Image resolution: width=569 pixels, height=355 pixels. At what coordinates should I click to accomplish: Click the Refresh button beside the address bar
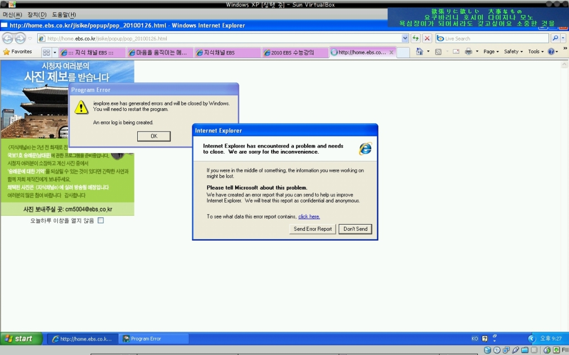pos(416,38)
